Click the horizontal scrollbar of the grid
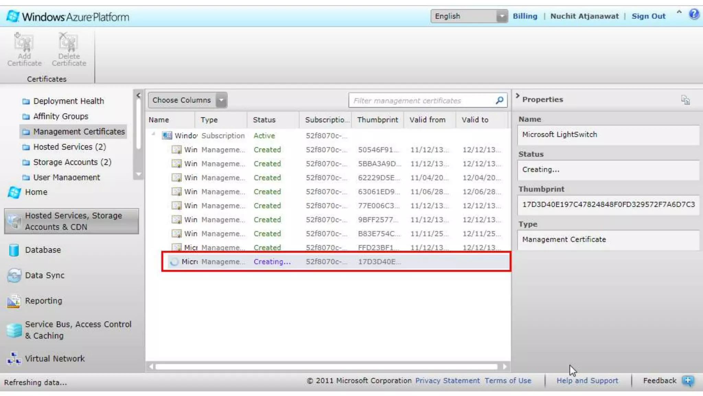The width and height of the screenshot is (703, 396). click(x=326, y=367)
